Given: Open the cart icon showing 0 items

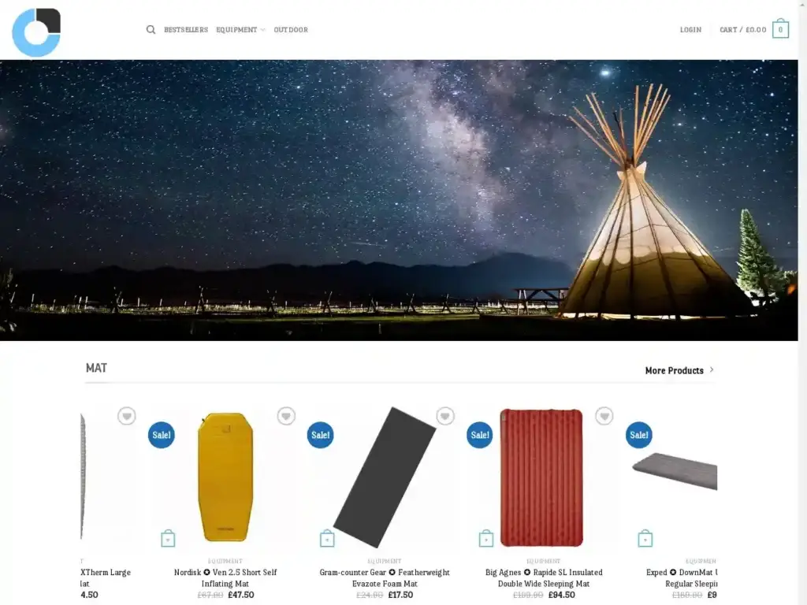Looking at the screenshot, I should click(x=780, y=29).
